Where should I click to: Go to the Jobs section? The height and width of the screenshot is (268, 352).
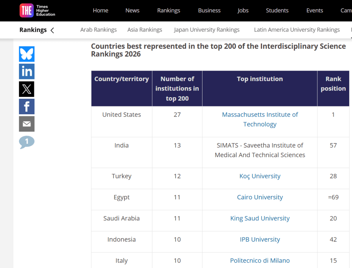pyautogui.click(x=243, y=10)
